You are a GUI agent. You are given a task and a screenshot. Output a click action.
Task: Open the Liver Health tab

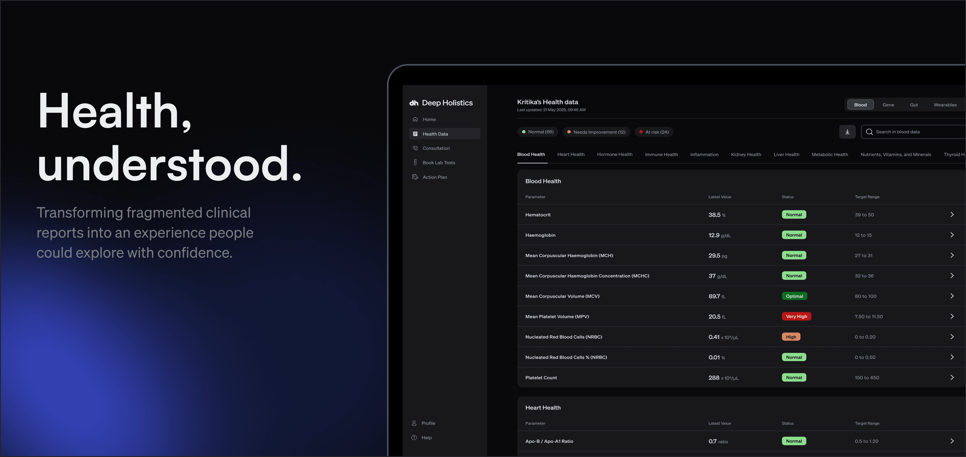click(x=786, y=154)
